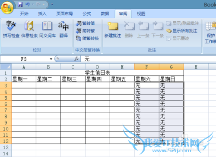216x157 pixels.
Task: Select column H header
Action: click(x=196, y=67)
